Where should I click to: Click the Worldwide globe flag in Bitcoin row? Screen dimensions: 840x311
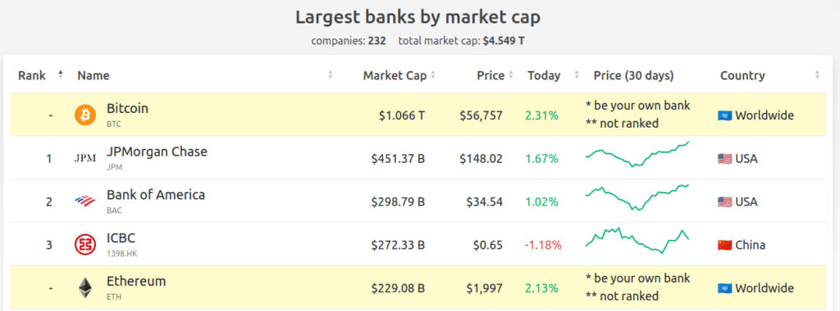coord(725,115)
